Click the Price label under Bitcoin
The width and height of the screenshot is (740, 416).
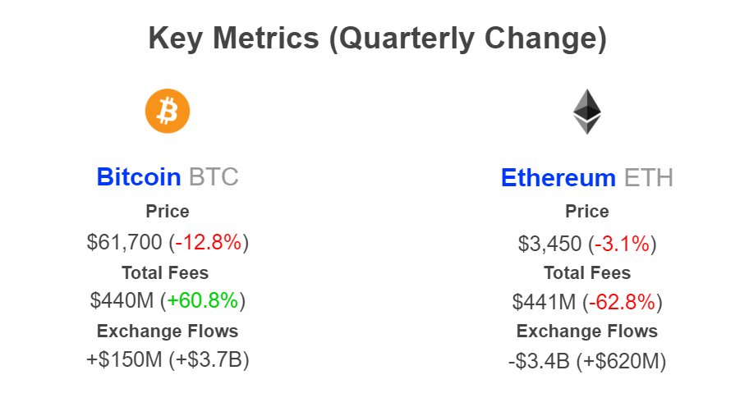(168, 212)
